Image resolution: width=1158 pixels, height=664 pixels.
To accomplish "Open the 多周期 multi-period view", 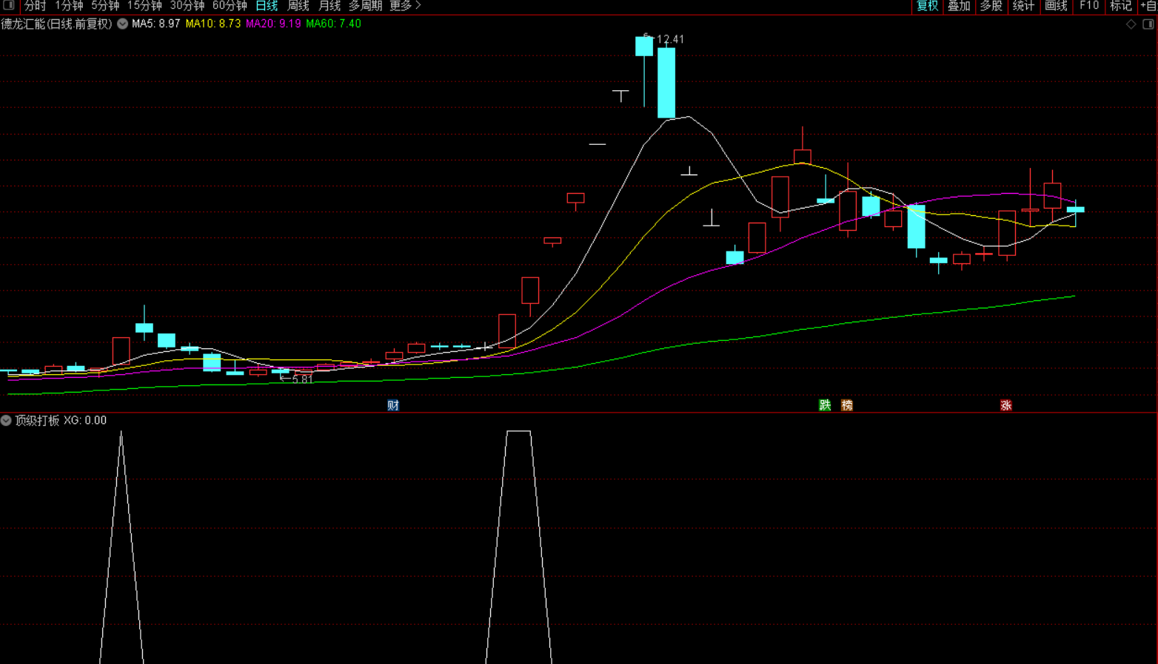I will tap(365, 6).
